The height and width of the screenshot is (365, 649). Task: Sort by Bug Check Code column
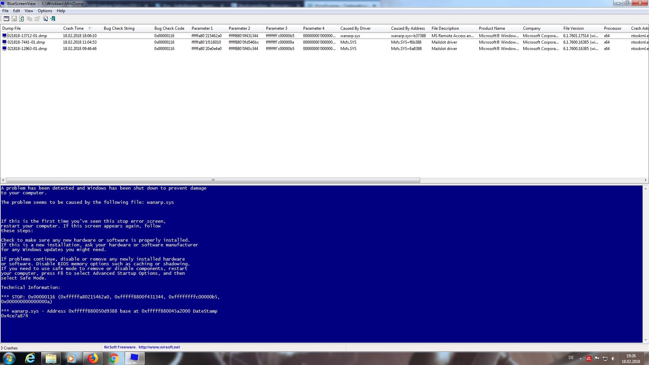(169, 28)
